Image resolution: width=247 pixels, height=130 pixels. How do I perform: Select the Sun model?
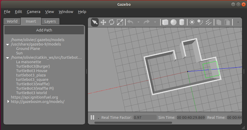click(19, 53)
